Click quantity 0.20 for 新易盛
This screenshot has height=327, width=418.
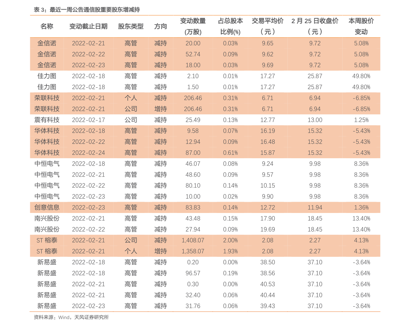(x=193, y=262)
